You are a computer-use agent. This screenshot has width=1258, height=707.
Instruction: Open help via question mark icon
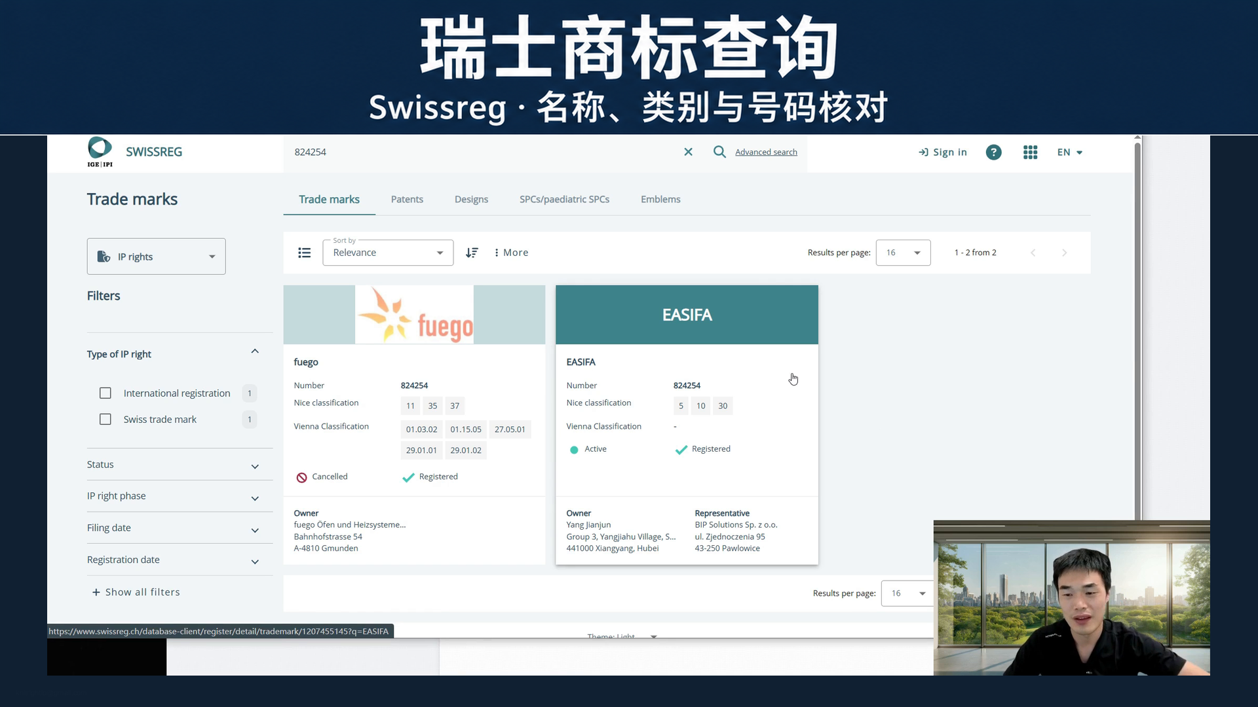point(993,152)
